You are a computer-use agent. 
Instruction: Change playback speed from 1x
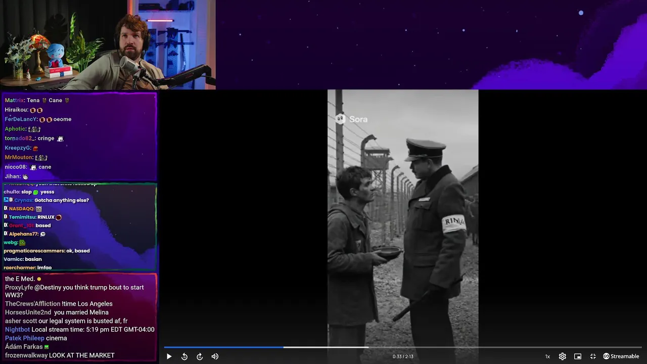[547, 356]
